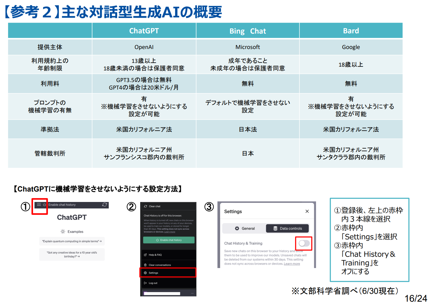Click the 準拠法 row label
This screenshot has width=432, height=306.
(50, 129)
